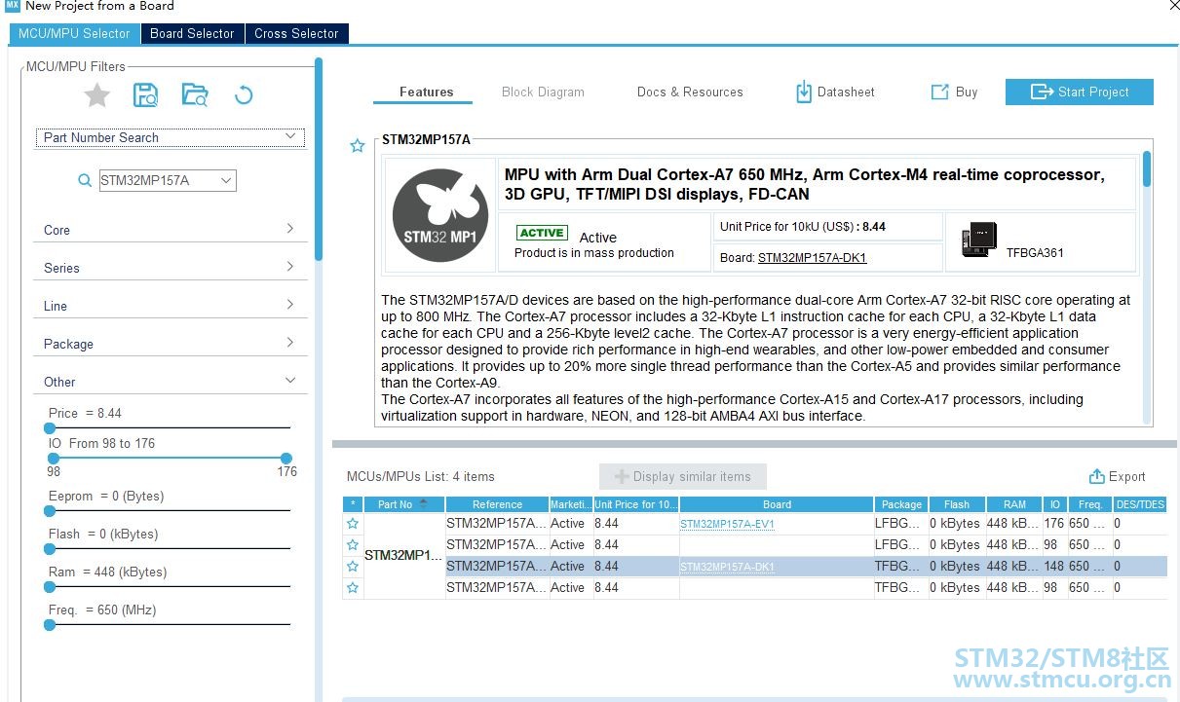Start Project with selected MPU
Screen dimensions: 1180x702
point(1079,92)
